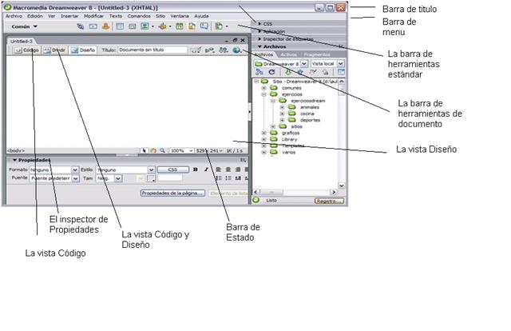This screenshot has width=511, height=331.
Task: Open the Modificar menu
Action: click(x=93, y=16)
